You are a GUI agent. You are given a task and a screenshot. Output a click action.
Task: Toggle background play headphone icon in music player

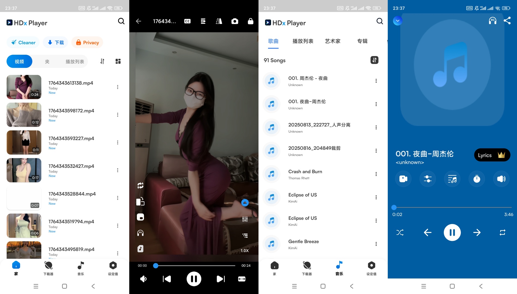(492, 21)
